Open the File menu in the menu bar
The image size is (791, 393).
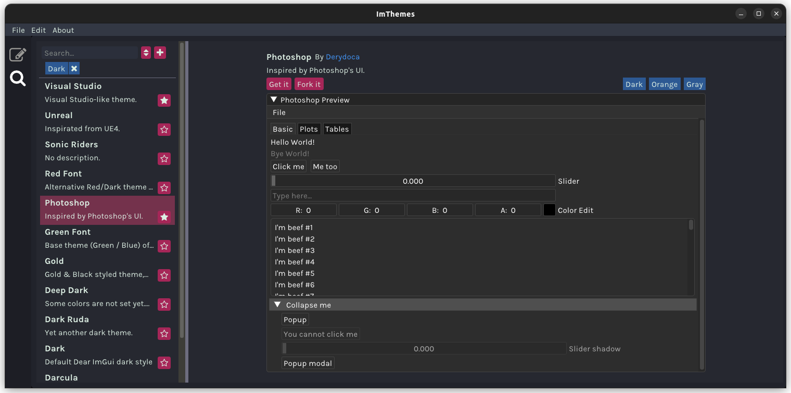[18, 30]
